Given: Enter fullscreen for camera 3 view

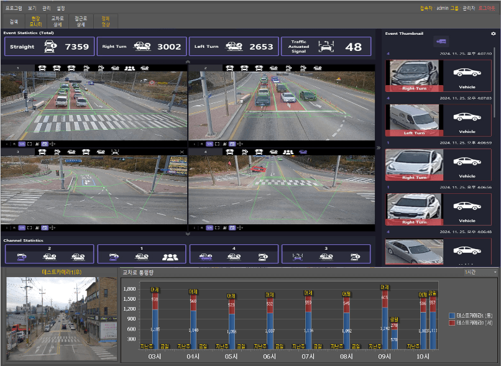Looking at the screenshot, I should [x=29, y=227].
